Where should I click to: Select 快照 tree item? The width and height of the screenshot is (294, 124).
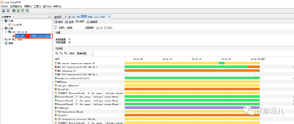pos(11,43)
